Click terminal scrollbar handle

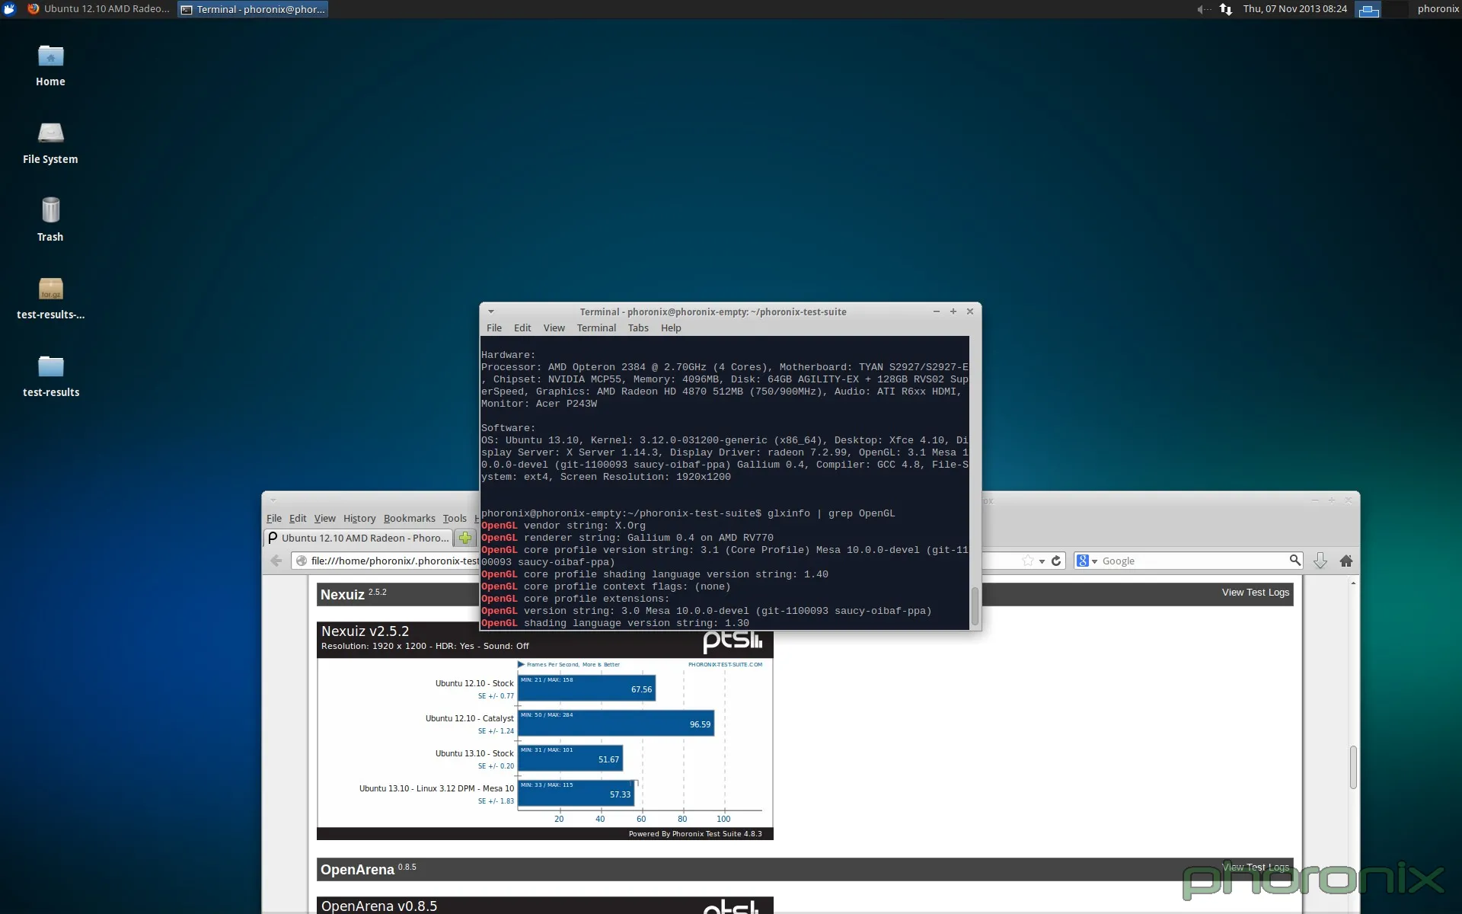pyautogui.click(x=975, y=606)
